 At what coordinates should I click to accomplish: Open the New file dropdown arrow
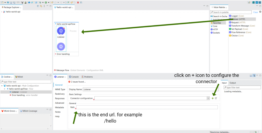click(5, 3)
